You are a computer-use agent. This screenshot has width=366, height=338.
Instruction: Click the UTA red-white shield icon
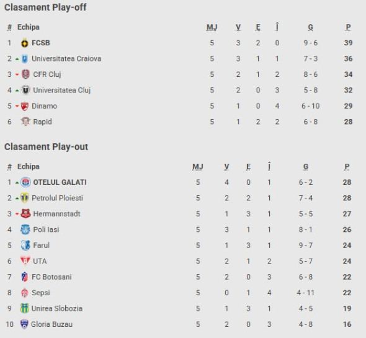[25, 261]
